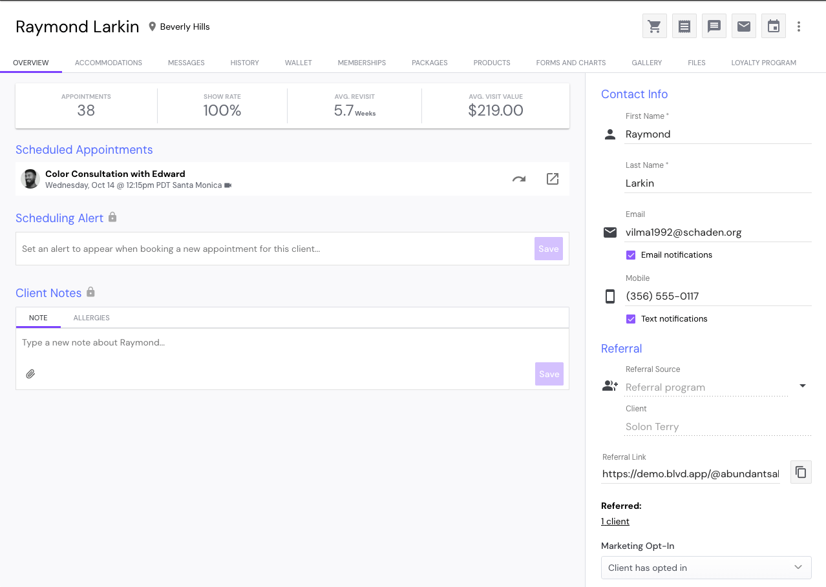The image size is (826, 587).
Task: Click the Avg. Visit Value $219.00
Action: [496, 110]
